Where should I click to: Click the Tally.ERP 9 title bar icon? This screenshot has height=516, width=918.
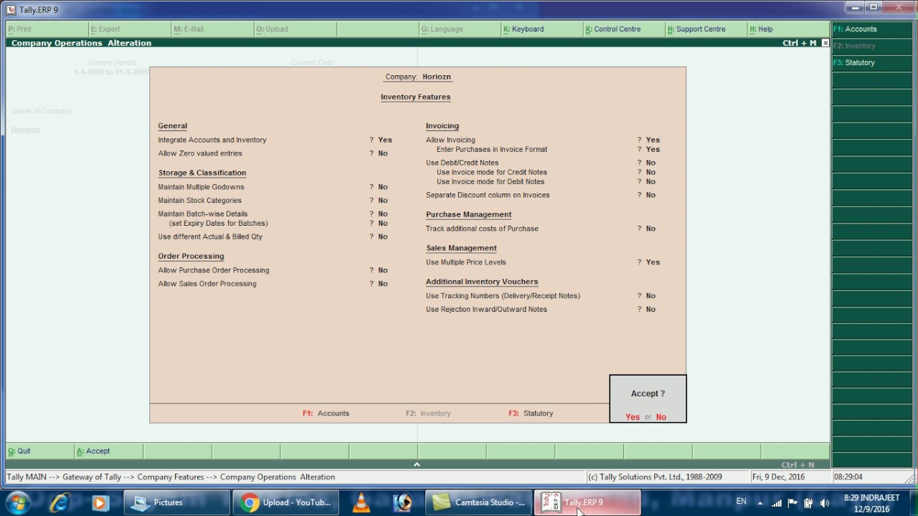[10, 9]
